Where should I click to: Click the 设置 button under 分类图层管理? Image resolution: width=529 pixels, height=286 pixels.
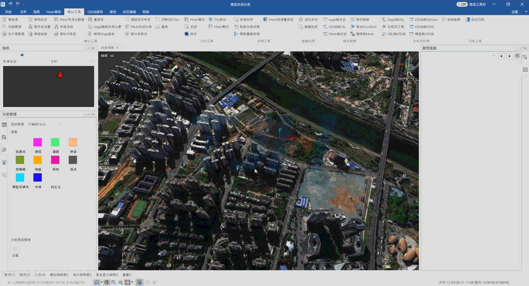[x=15, y=249]
